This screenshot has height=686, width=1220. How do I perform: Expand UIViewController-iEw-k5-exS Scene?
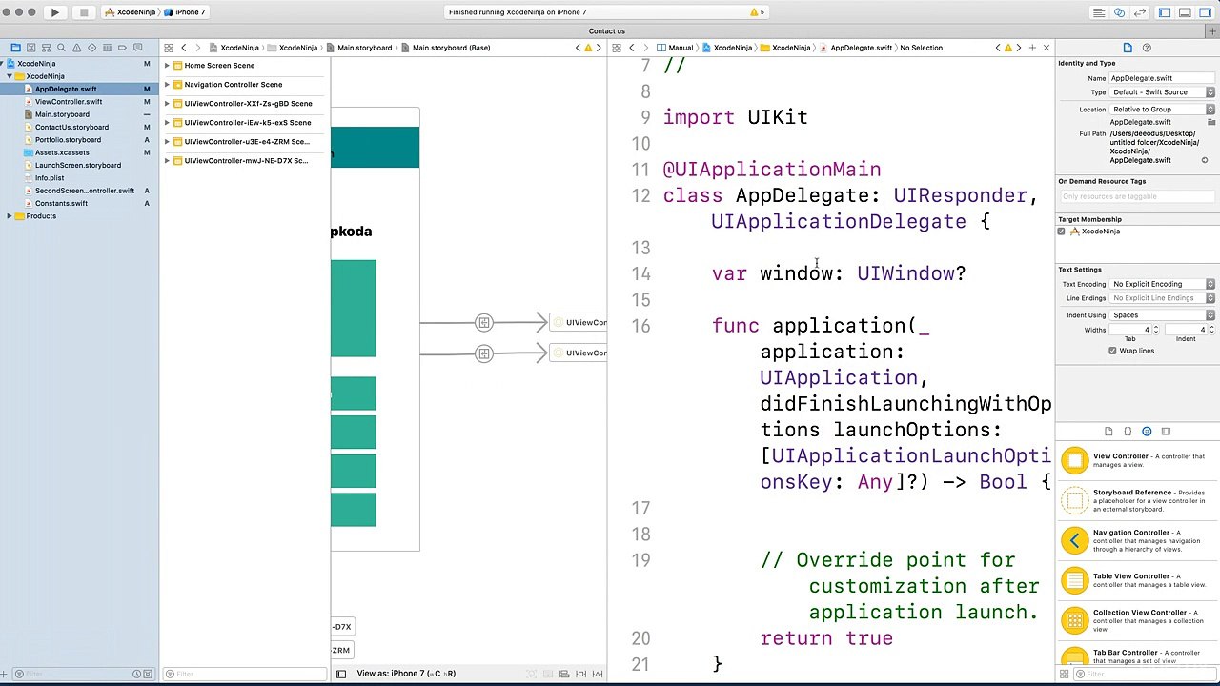click(167, 123)
